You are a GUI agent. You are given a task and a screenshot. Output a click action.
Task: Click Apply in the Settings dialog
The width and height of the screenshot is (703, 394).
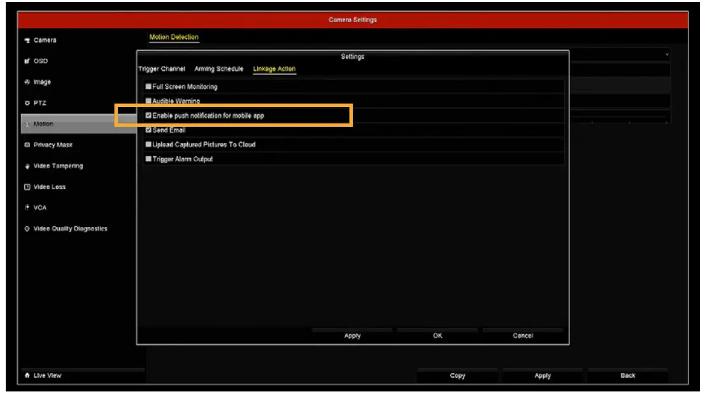(x=352, y=335)
